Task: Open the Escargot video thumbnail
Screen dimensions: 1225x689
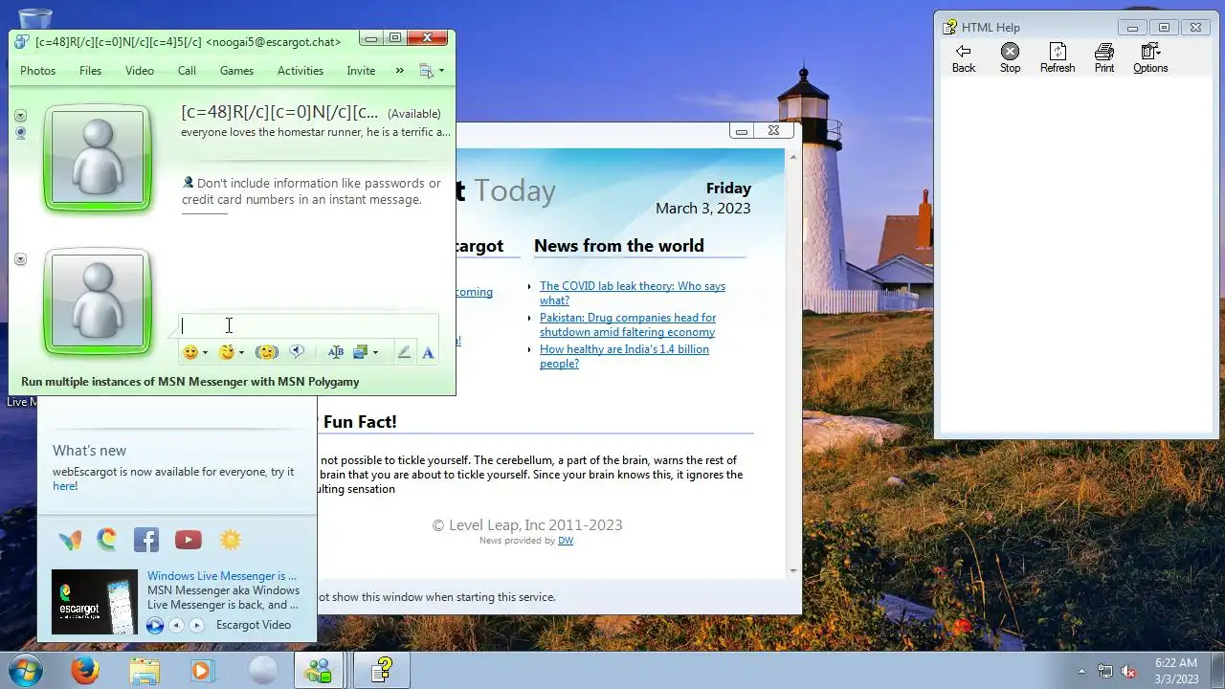Action: [x=95, y=602]
